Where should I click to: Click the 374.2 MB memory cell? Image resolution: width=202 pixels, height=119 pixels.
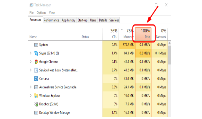[127, 45]
